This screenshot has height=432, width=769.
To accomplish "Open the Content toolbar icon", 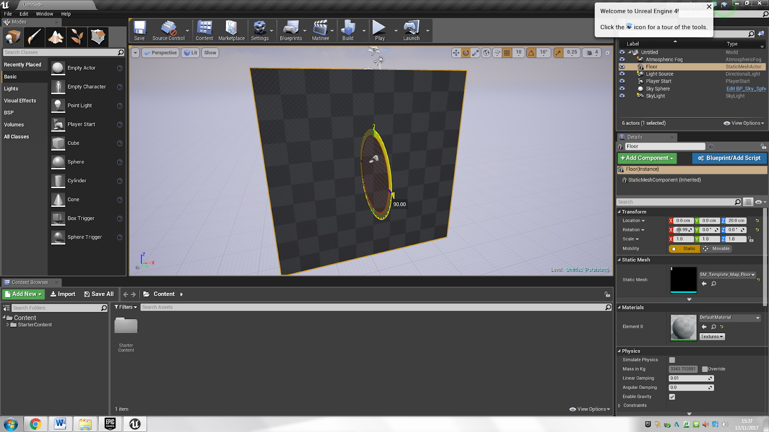I will pos(204,31).
